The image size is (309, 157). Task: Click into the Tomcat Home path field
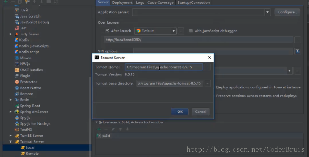click(x=164, y=67)
